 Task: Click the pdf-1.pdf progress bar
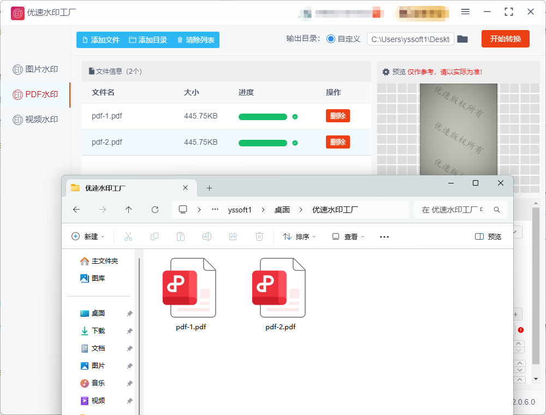pyautogui.click(x=263, y=117)
